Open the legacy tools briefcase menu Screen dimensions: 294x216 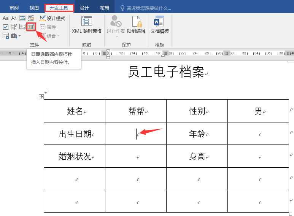(16, 36)
